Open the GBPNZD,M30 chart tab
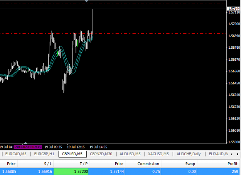 [101, 154]
